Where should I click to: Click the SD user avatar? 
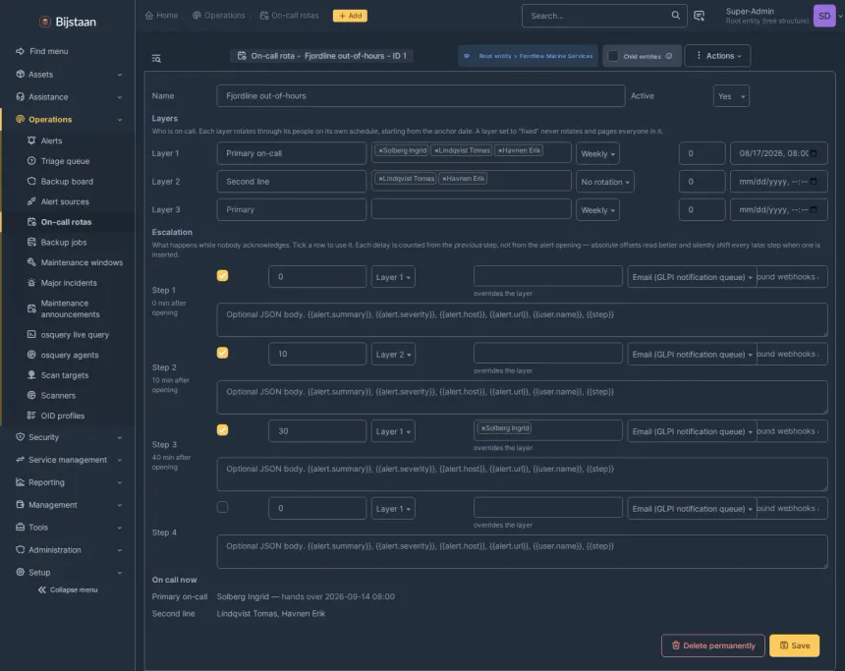(x=824, y=16)
